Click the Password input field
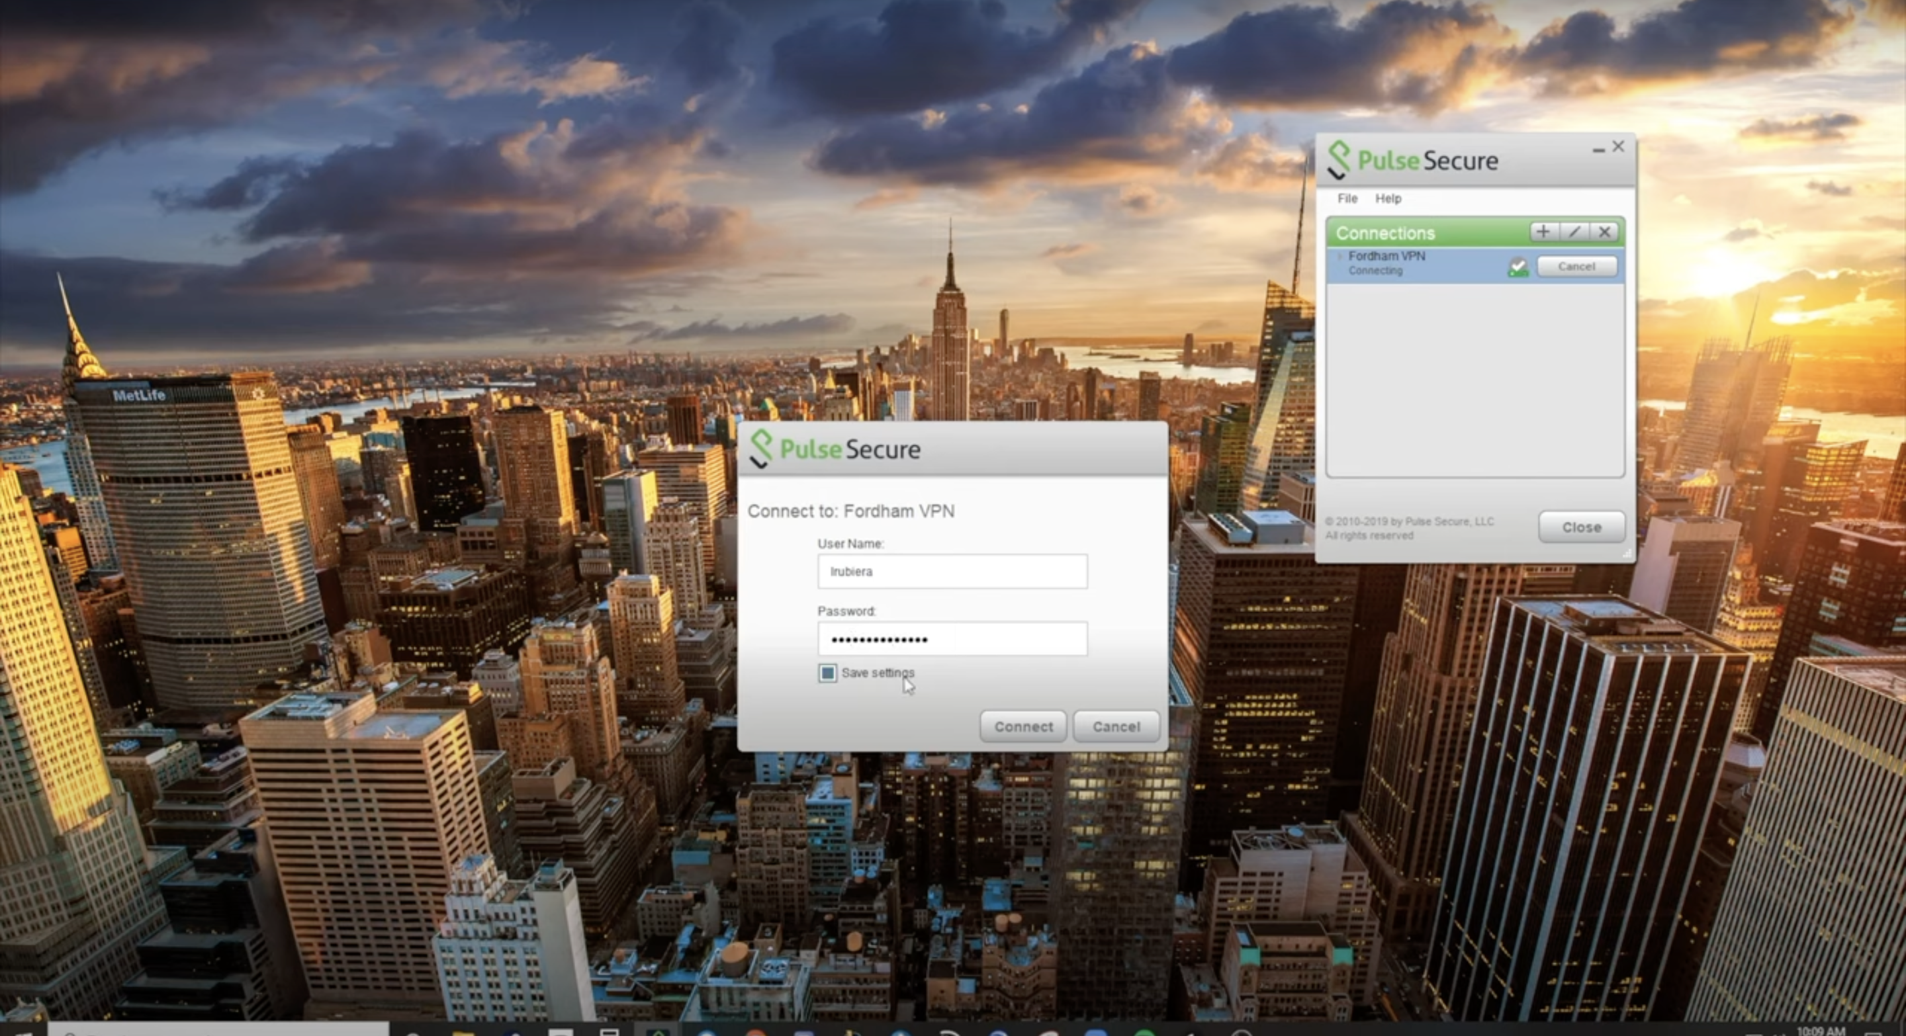This screenshot has height=1036, width=1906. coord(952,639)
